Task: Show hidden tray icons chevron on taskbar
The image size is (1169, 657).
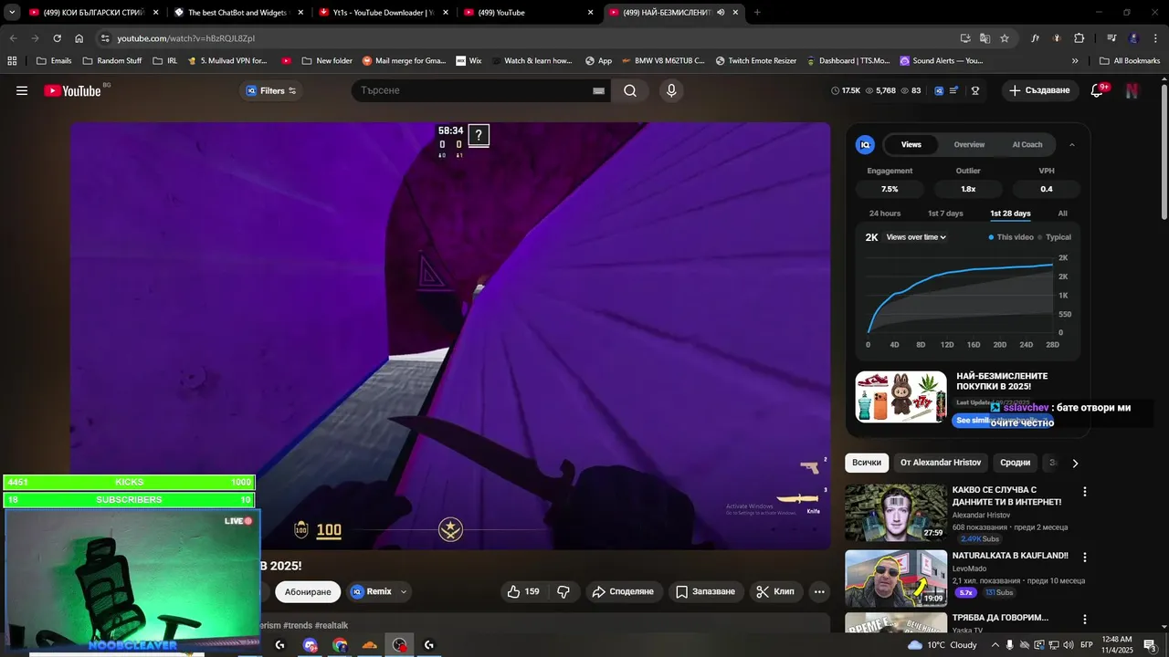Action: [x=995, y=645]
